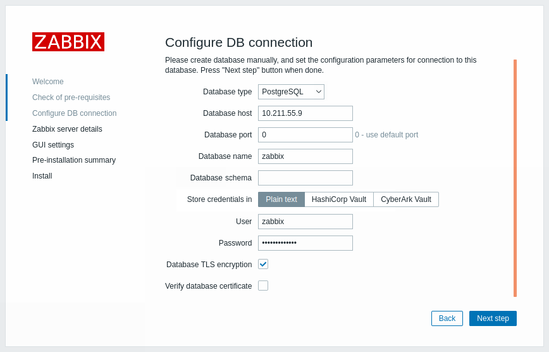Screen dimensions: 549x352
Task: Open the Database type dropdown
Action: click(291, 92)
